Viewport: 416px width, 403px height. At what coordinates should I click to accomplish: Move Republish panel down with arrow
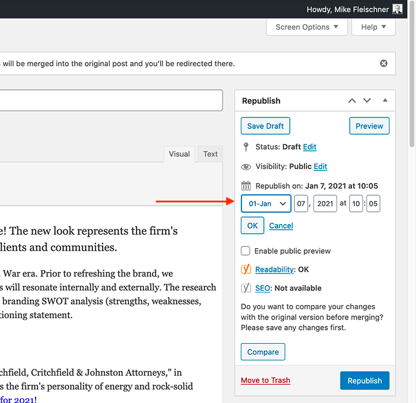click(x=367, y=101)
